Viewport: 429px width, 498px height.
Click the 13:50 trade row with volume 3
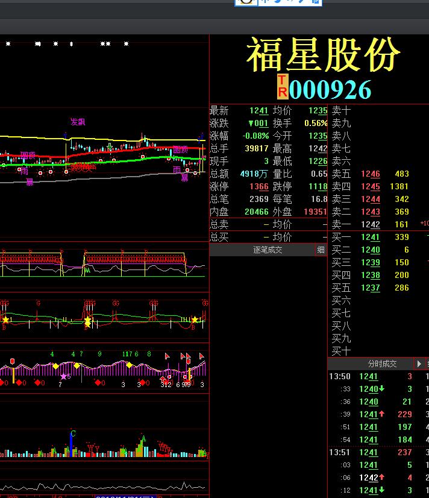click(379, 376)
